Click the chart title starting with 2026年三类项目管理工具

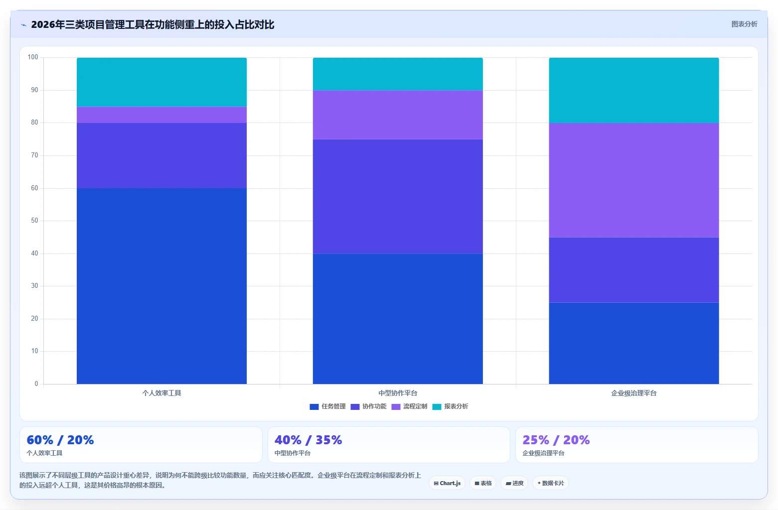[x=153, y=24]
